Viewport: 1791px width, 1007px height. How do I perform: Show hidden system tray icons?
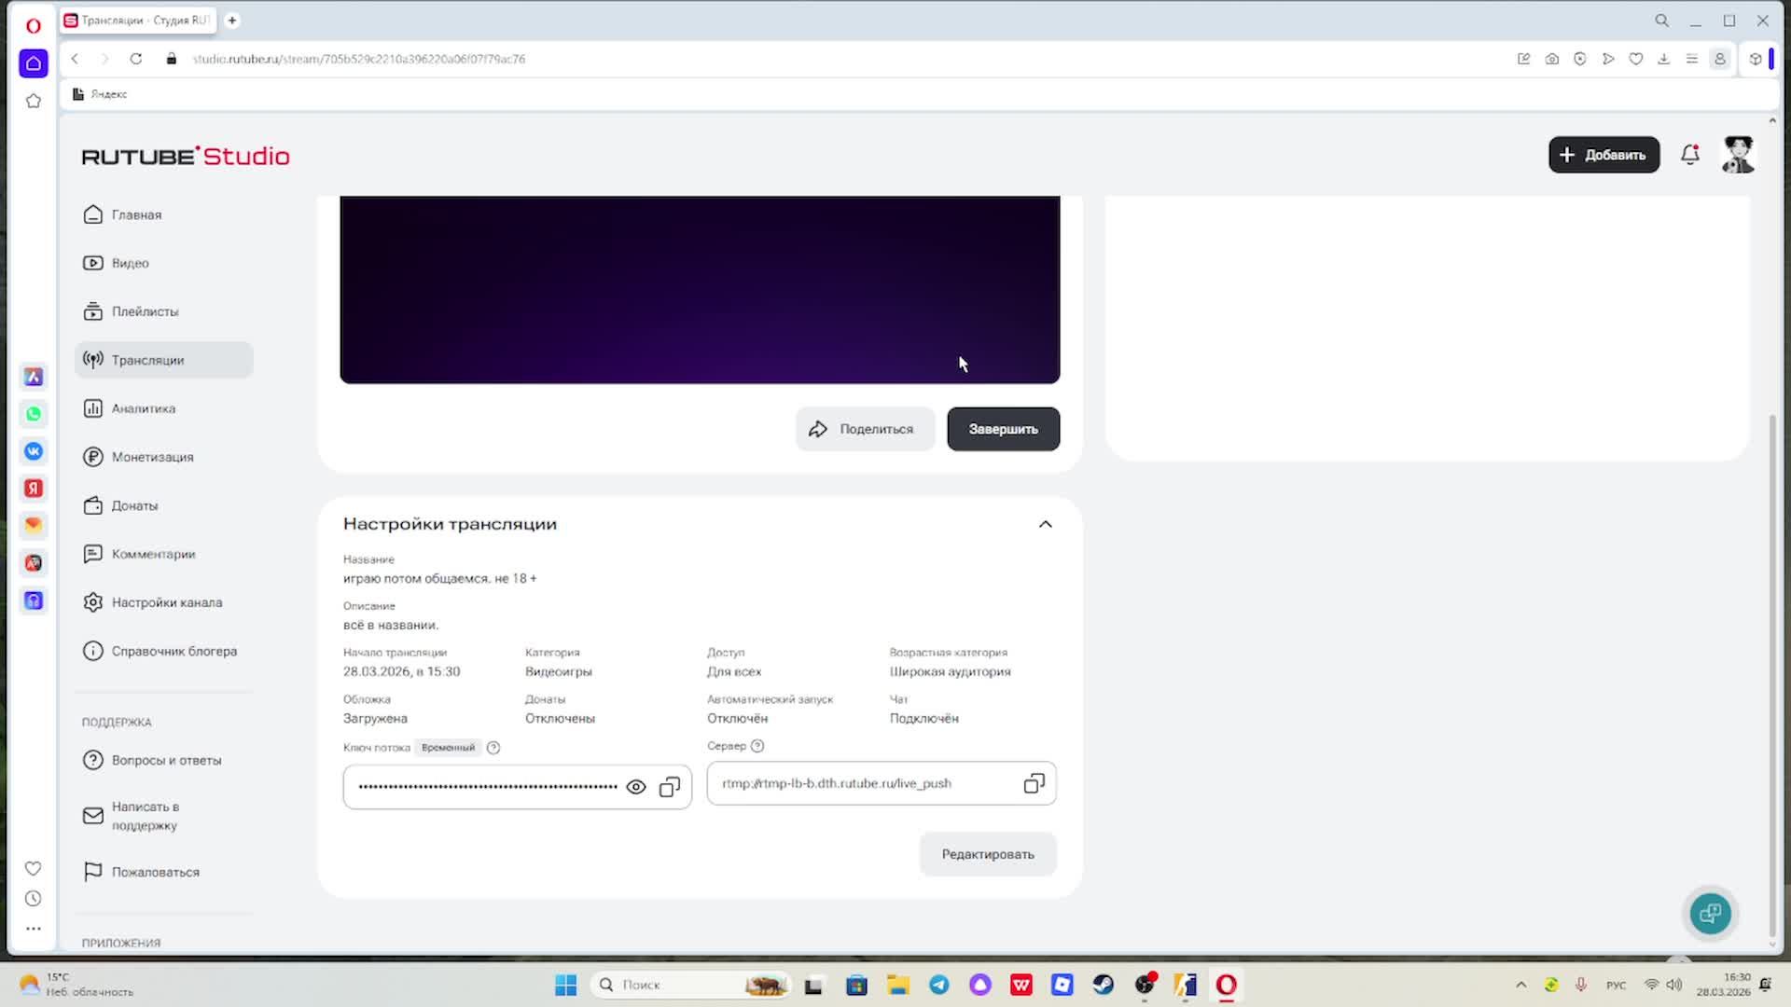point(1521,985)
